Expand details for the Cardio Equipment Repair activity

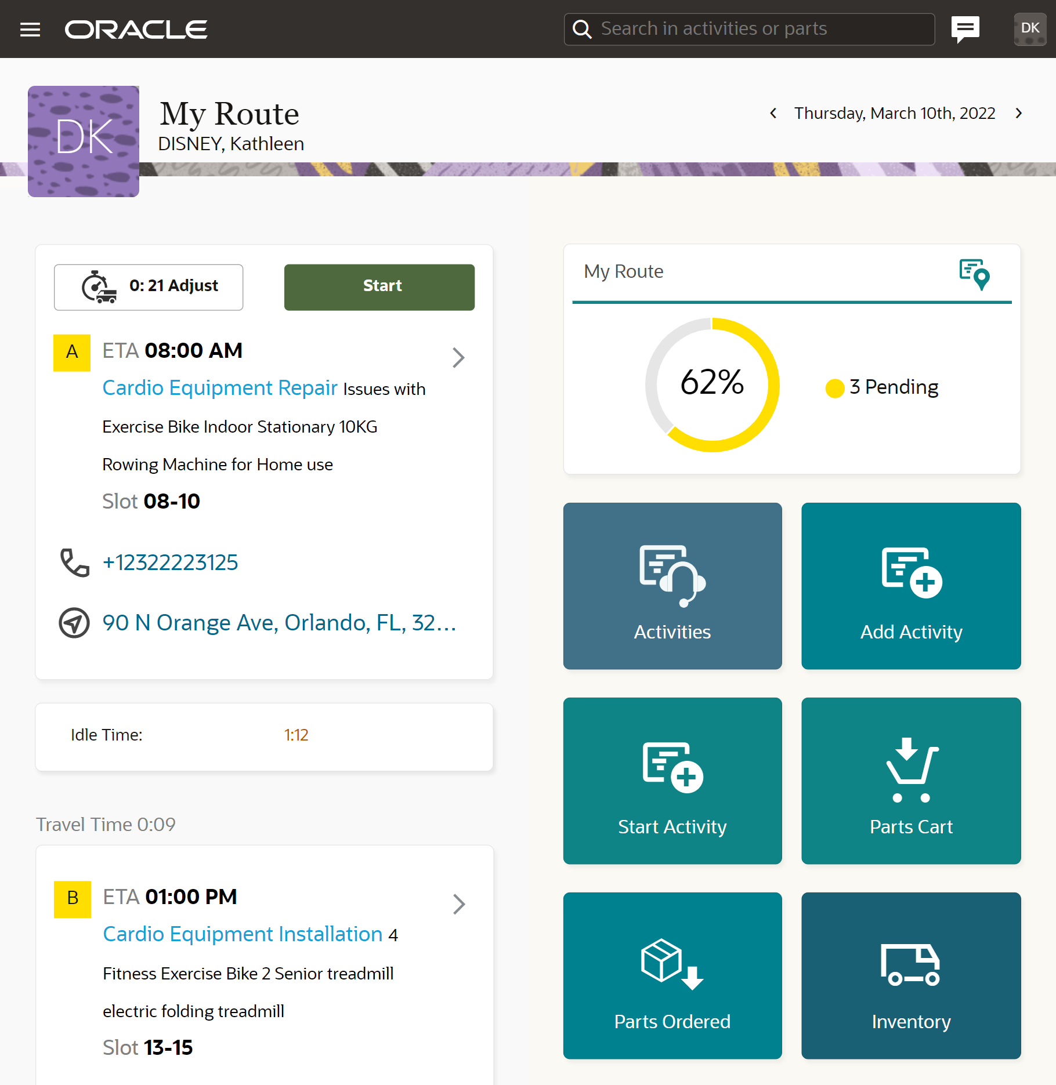(459, 358)
